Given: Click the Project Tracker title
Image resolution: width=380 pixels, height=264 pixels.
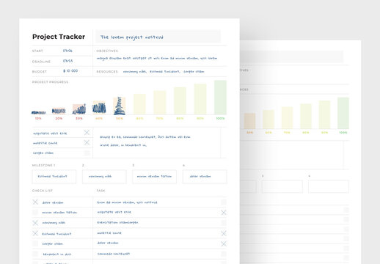Looking at the screenshot, I should point(59,37).
